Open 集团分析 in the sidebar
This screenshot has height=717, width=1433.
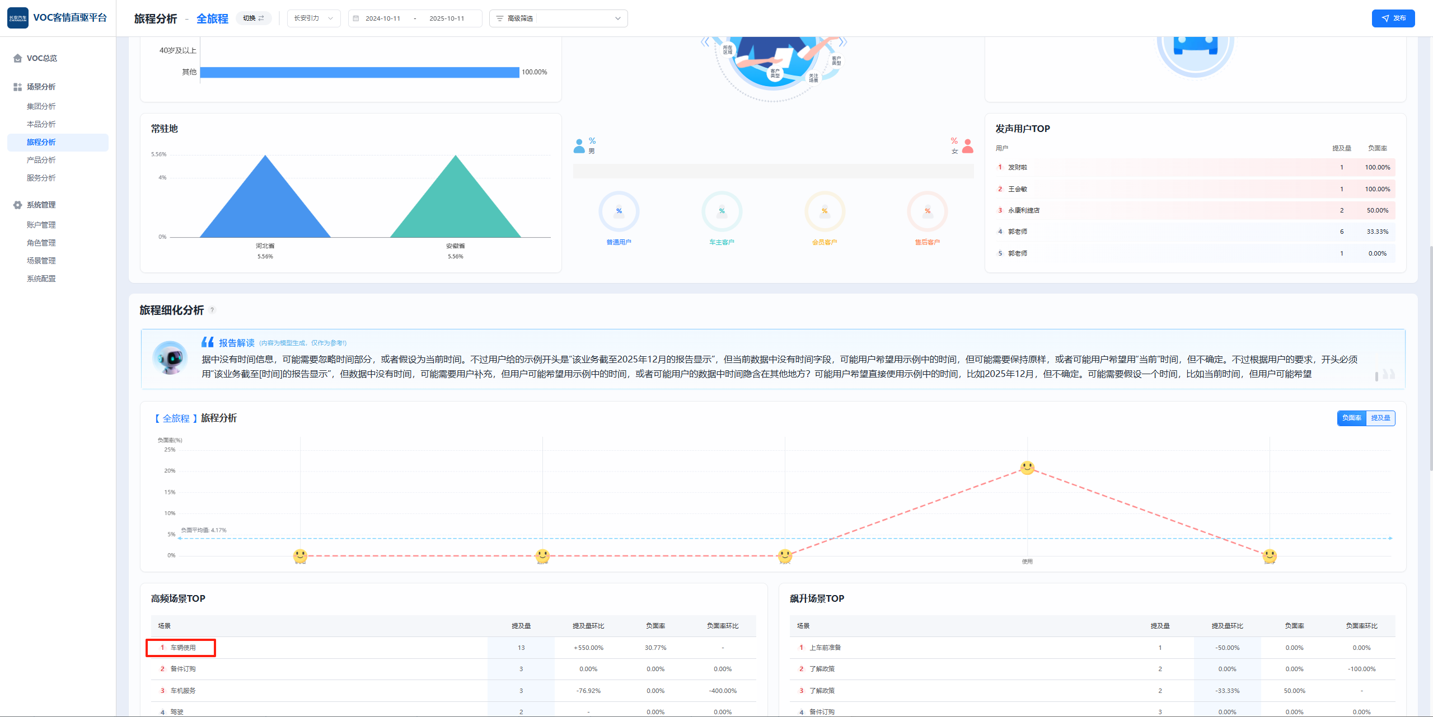(x=41, y=106)
